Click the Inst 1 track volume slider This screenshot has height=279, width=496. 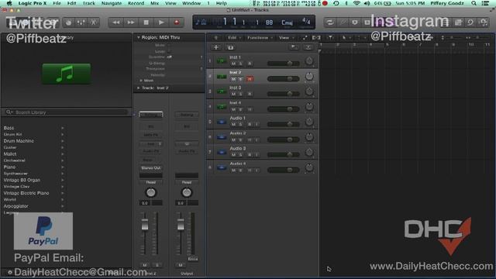pos(284,64)
